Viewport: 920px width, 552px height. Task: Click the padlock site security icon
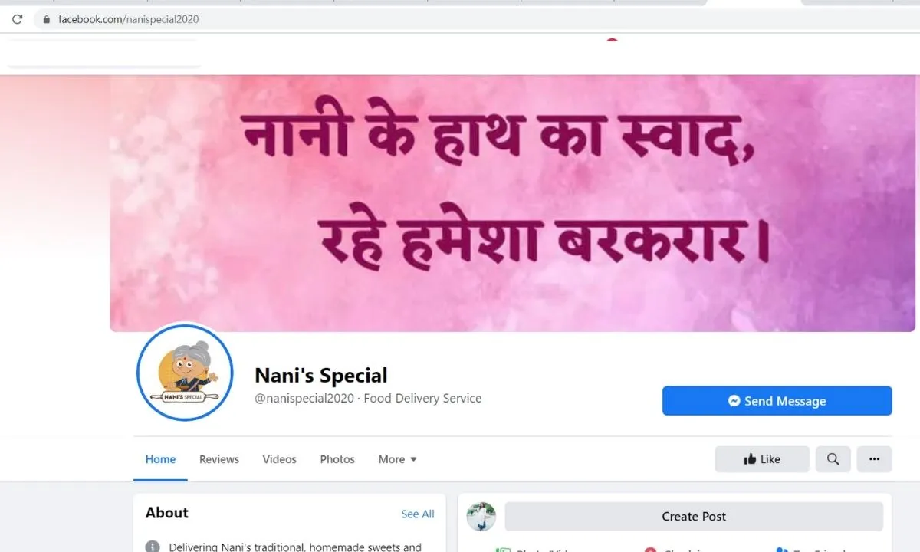(47, 19)
